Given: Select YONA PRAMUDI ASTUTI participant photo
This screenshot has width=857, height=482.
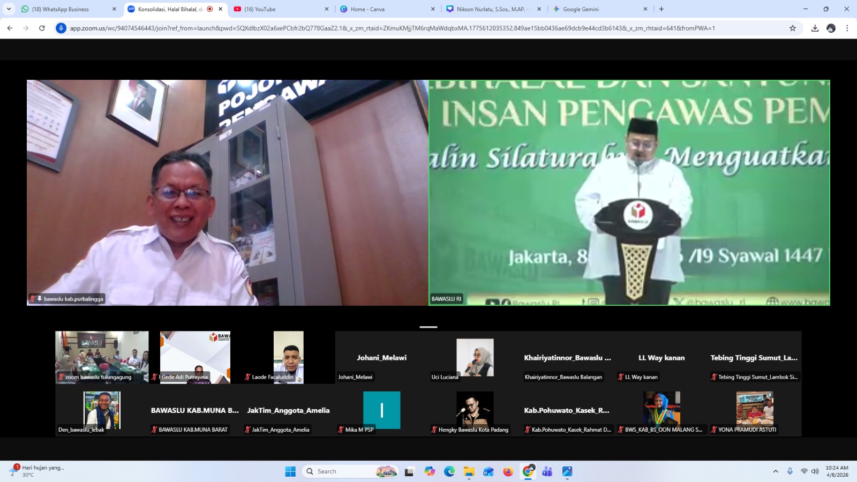Looking at the screenshot, I should 755,410.
